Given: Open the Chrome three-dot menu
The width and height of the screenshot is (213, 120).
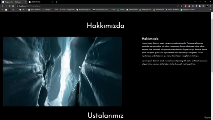Looking at the screenshot, I should pyautogui.click(x=211, y=6).
